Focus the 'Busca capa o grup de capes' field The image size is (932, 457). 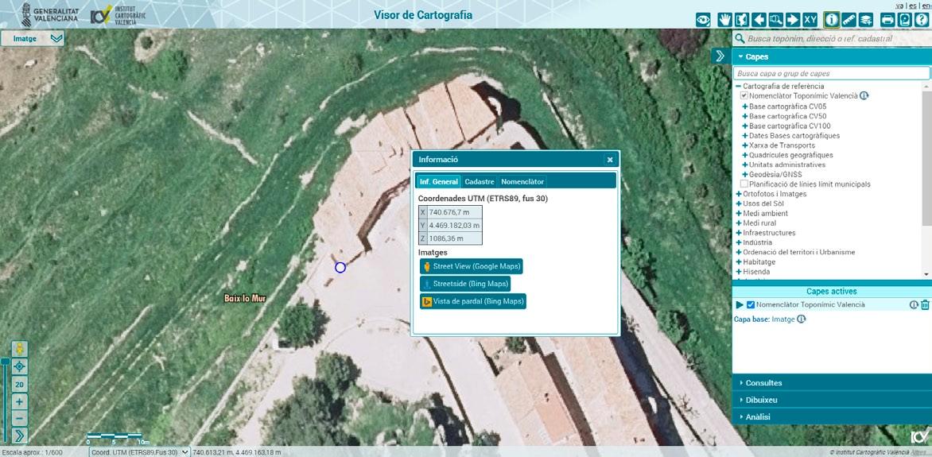[831, 74]
